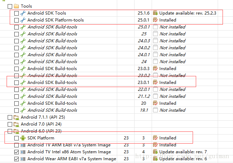
Task: Click the system image icon for Android TV ARM EABI v7a
Action: coord(23,145)
